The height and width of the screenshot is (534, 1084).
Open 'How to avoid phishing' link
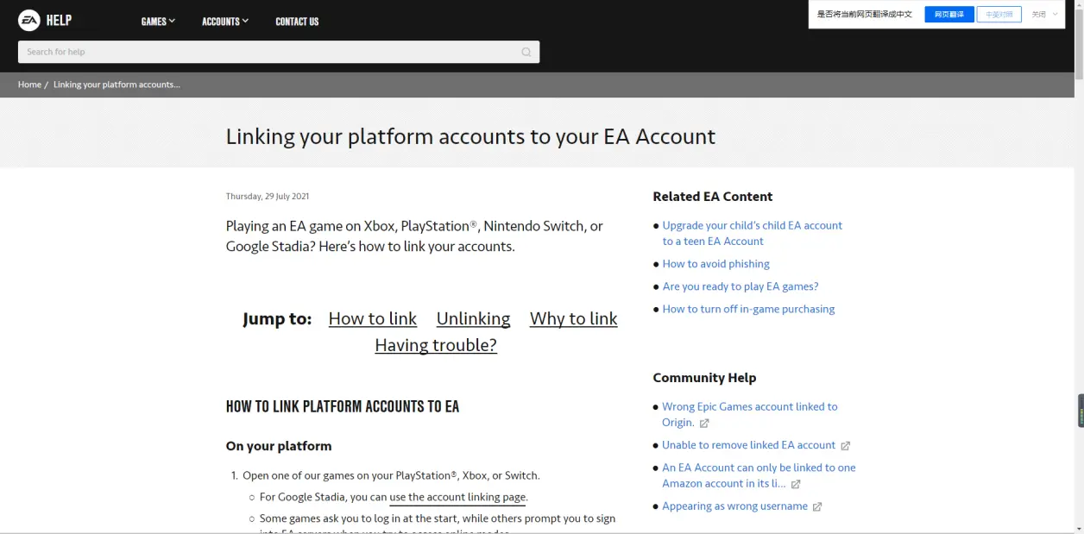point(715,264)
